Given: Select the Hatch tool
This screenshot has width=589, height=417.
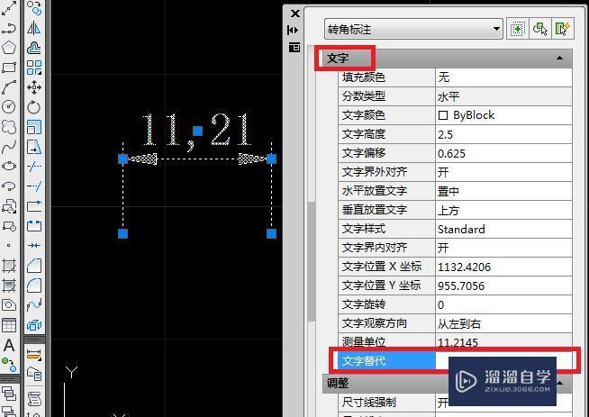Looking at the screenshot, I should tap(8, 266).
